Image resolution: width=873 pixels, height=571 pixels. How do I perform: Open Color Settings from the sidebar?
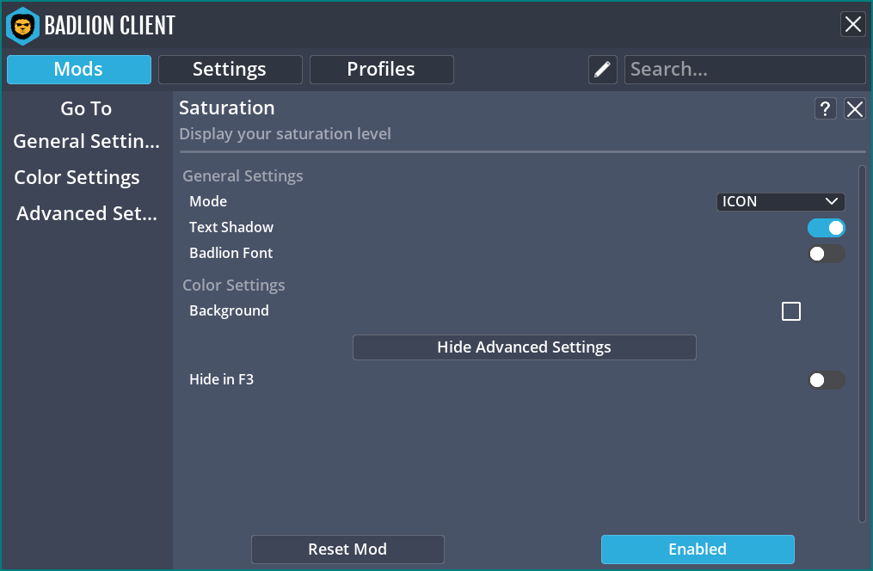tap(77, 177)
